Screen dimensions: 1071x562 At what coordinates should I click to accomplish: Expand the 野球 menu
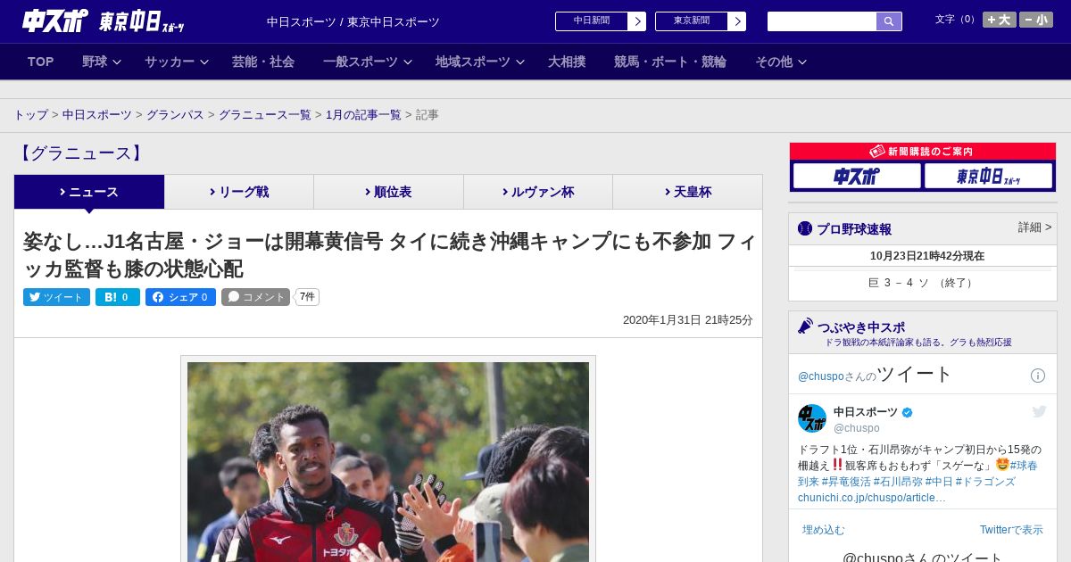[x=101, y=62]
